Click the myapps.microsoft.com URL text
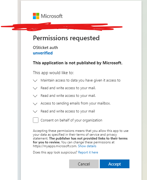 click(x=55, y=146)
